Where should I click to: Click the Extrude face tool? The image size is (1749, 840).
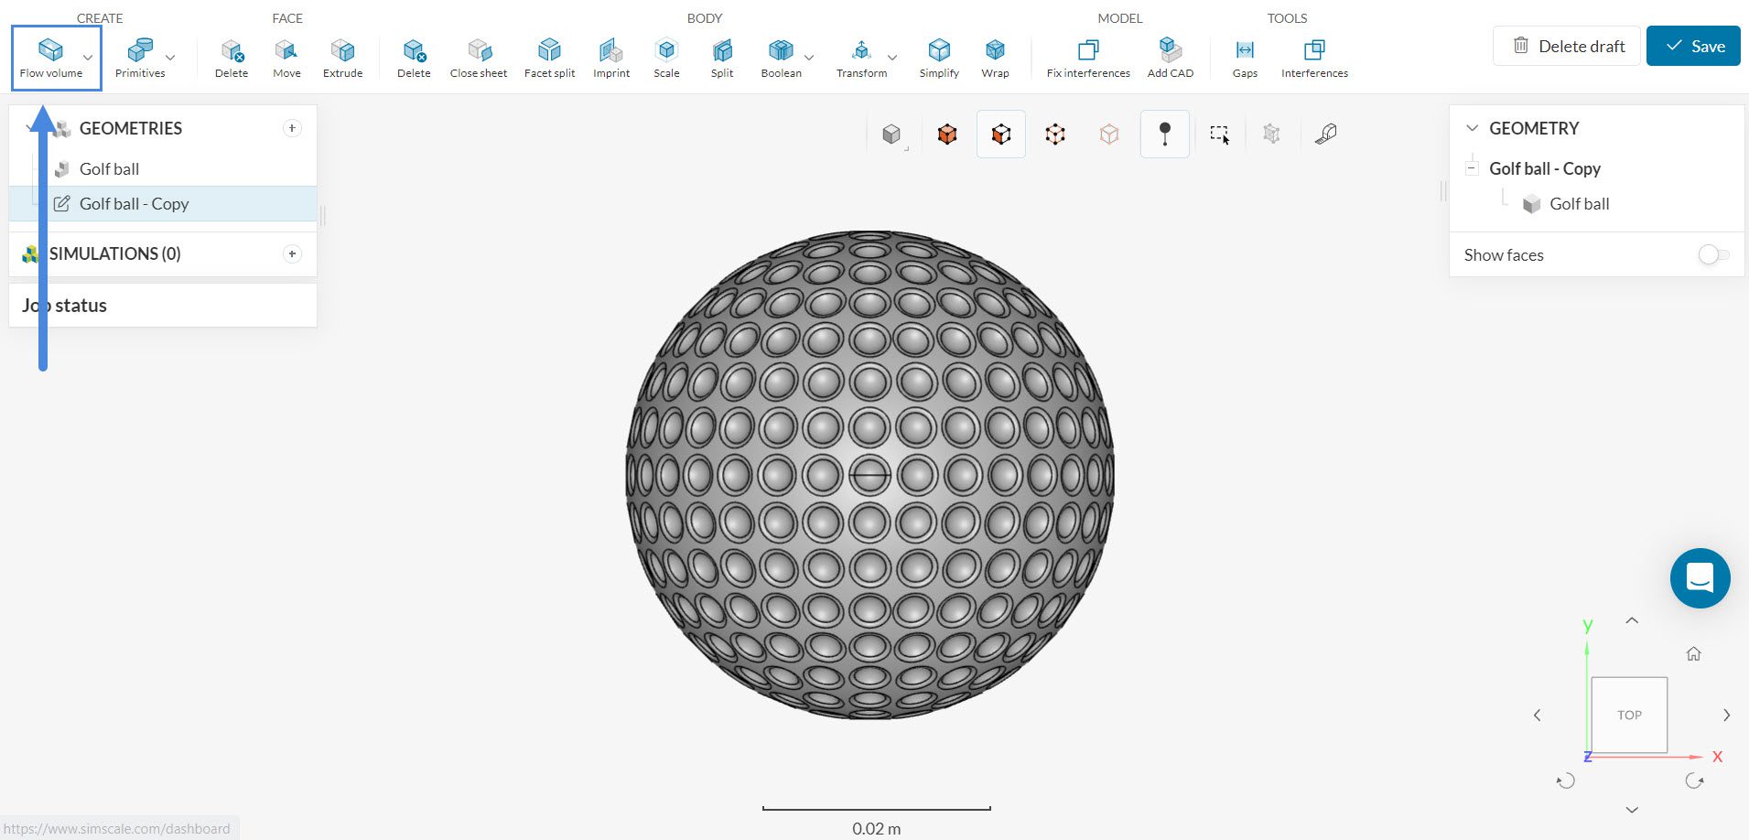342,58
